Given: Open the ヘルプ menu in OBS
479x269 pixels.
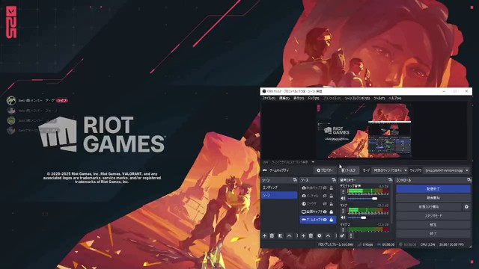Looking at the screenshot, I should [394, 98].
